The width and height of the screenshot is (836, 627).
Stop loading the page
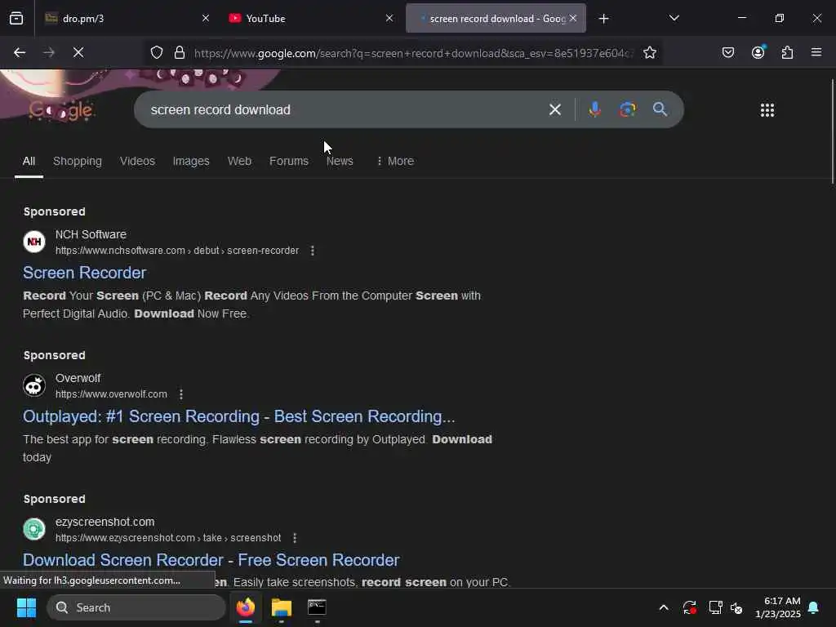click(x=78, y=52)
